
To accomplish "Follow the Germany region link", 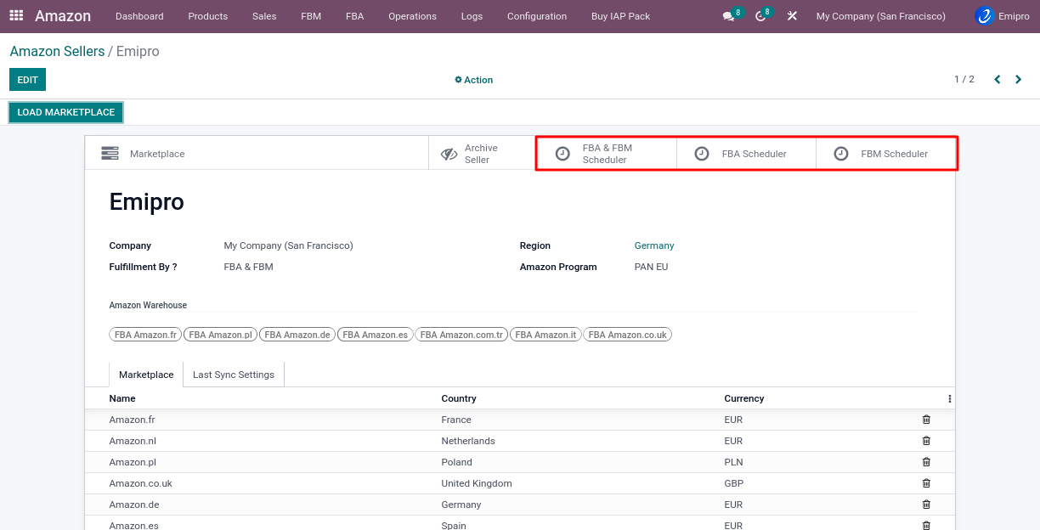I will [x=653, y=245].
